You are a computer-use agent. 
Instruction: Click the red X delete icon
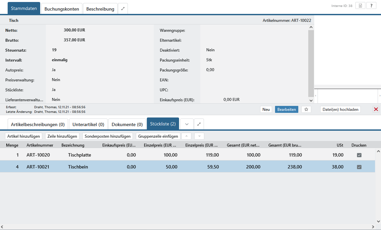click(x=376, y=110)
